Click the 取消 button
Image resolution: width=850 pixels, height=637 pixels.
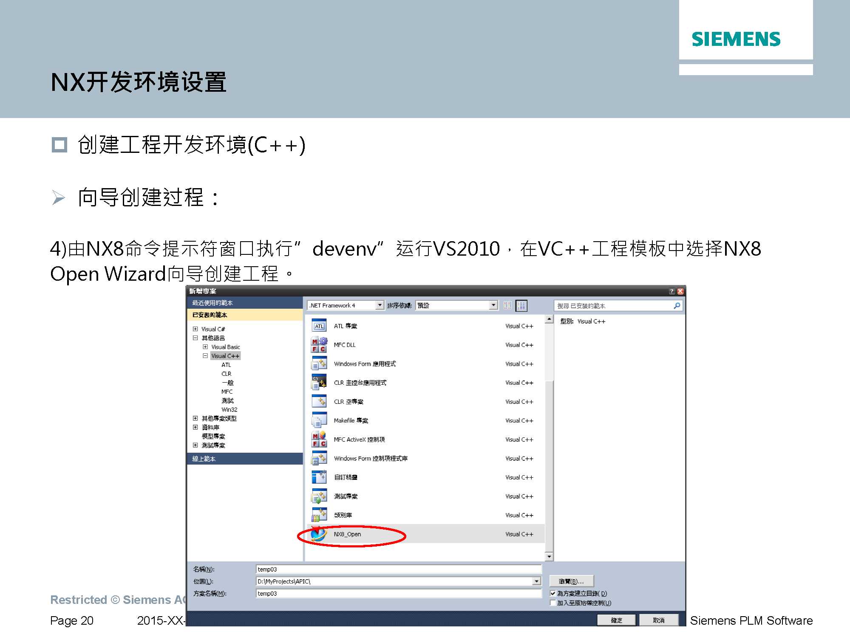659,620
